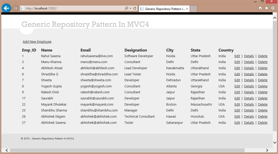Click the Nanakmatta city cell
This screenshot has height=154, width=278.
(x=175, y=68)
